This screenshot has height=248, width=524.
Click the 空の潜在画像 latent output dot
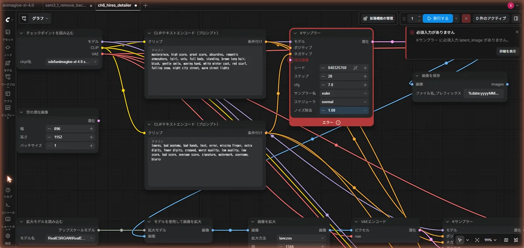[x=99, y=121]
